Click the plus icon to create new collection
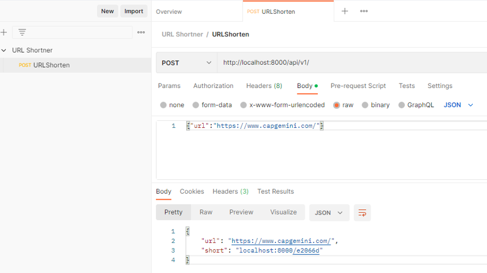Image resolution: width=487 pixels, height=273 pixels. [4, 32]
